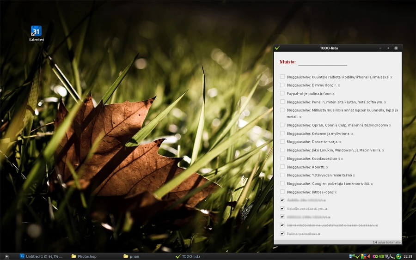Viewport: 416px width, 260px height.
Task: Switch to 'Untitled-1' Photoshop taskbar item
Action: point(43,256)
